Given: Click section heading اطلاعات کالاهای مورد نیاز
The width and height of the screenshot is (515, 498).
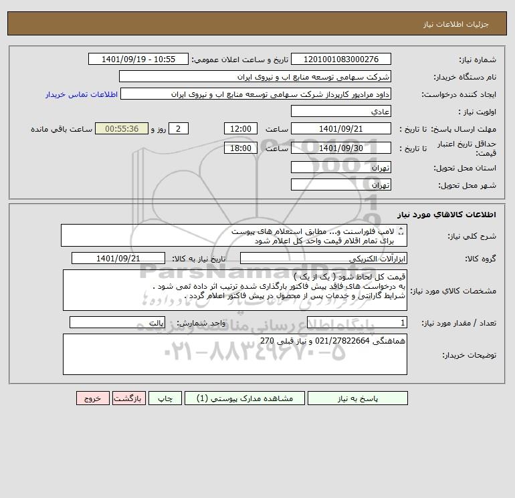Looking at the screenshot, I should coord(447,215).
